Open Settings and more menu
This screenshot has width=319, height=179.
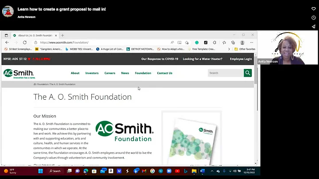pyautogui.click(x=252, y=43)
